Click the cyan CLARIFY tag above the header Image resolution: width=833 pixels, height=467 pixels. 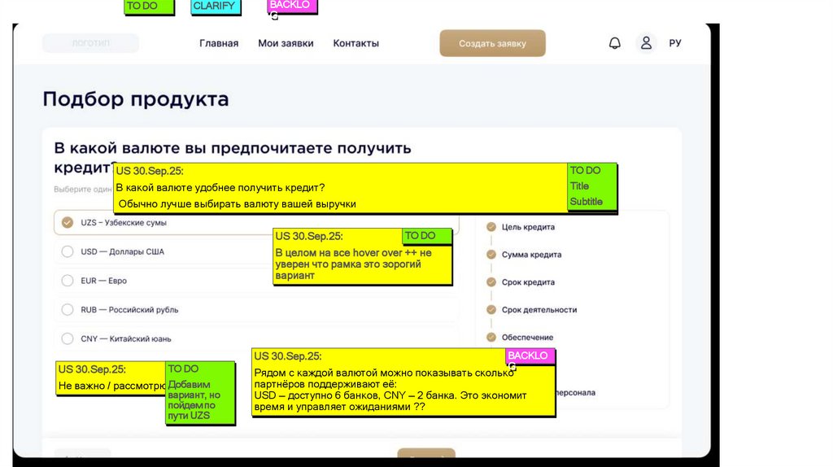215,7
